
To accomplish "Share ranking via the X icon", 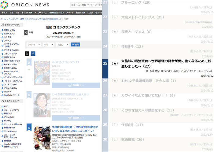I will pos(27,54).
